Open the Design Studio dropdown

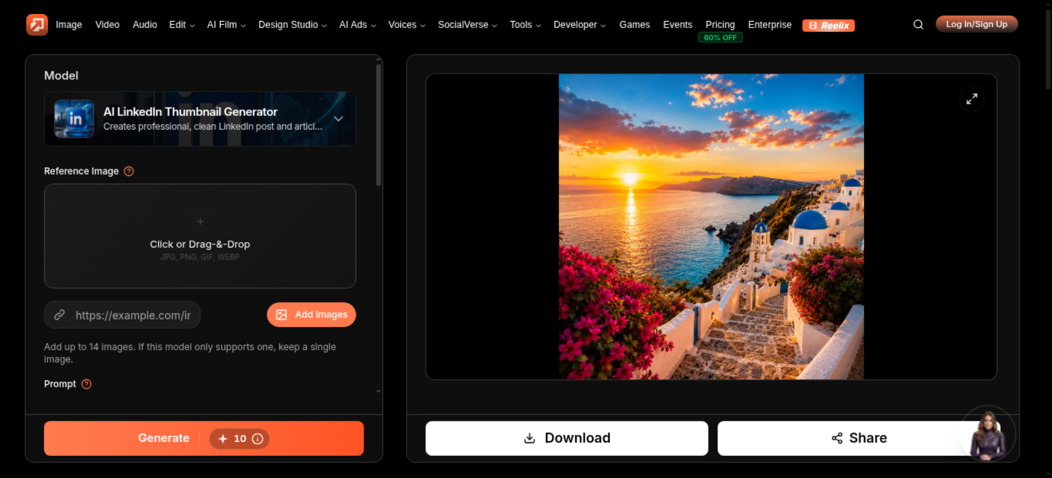click(292, 25)
